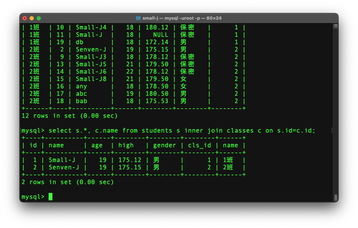Click the yellow minimize traffic light button

pyautogui.click(x=32, y=18)
